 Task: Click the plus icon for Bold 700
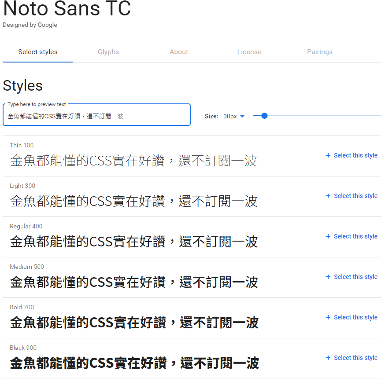click(328, 318)
